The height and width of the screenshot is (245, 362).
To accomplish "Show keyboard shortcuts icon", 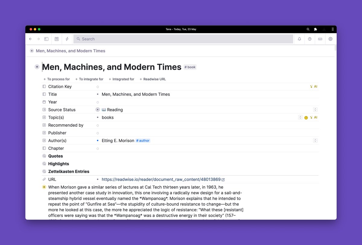I will pyautogui.click(x=320, y=39).
